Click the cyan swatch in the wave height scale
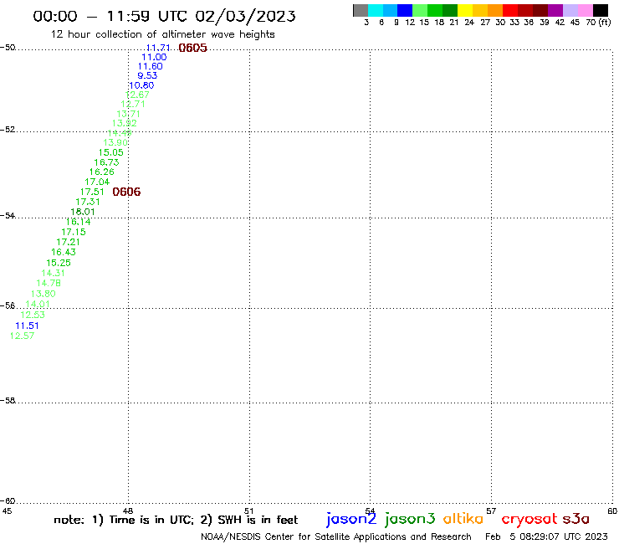 coord(376,10)
